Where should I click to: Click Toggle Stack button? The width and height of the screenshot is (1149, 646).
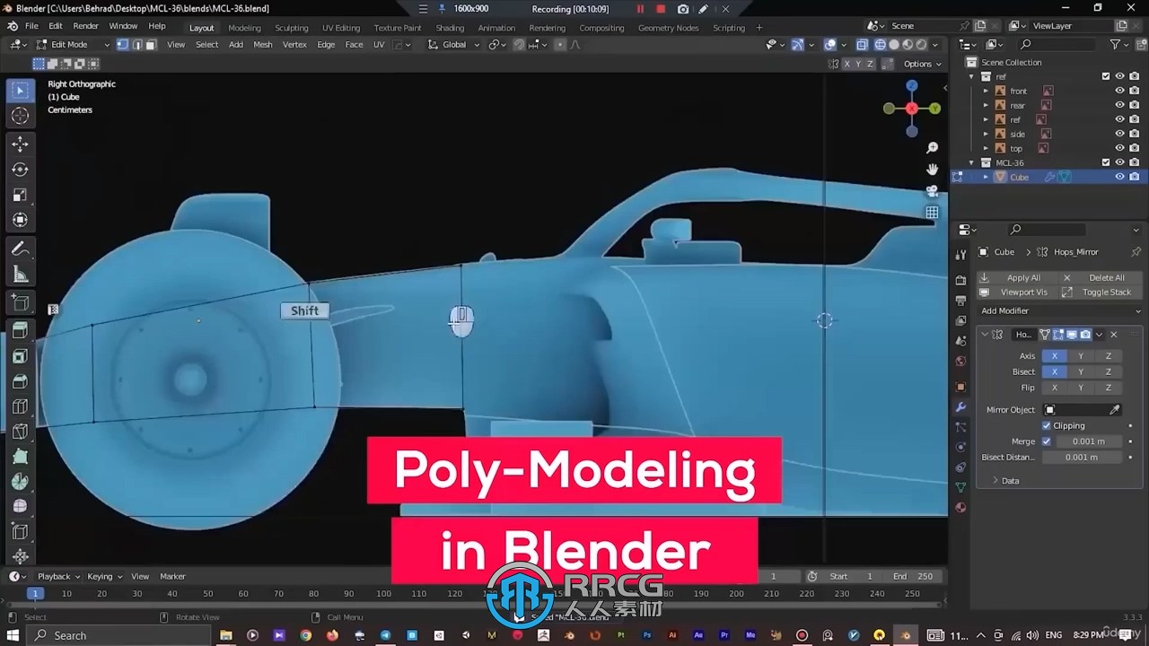point(1099,292)
